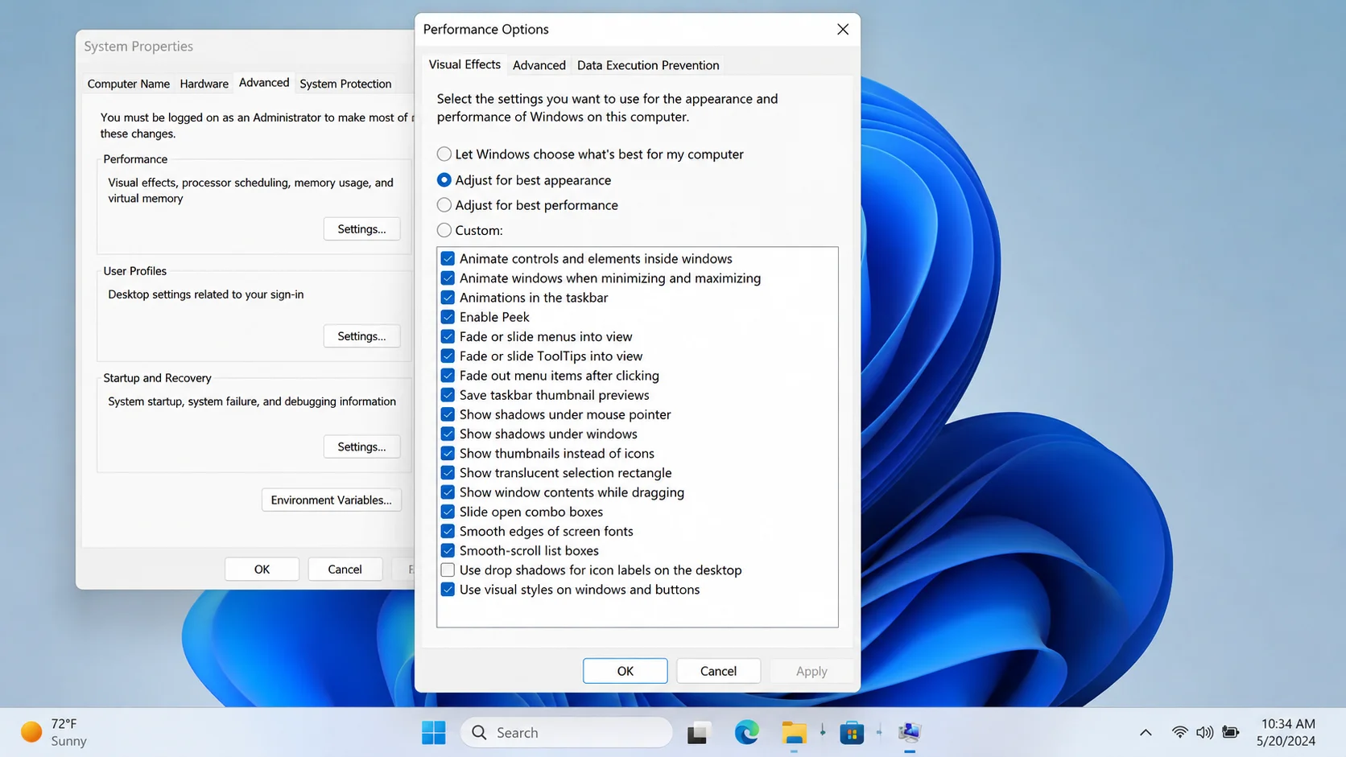Toggle Use visual styles on windows and buttons
Viewport: 1346px width, 757px height.
click(x=448, y=590)
